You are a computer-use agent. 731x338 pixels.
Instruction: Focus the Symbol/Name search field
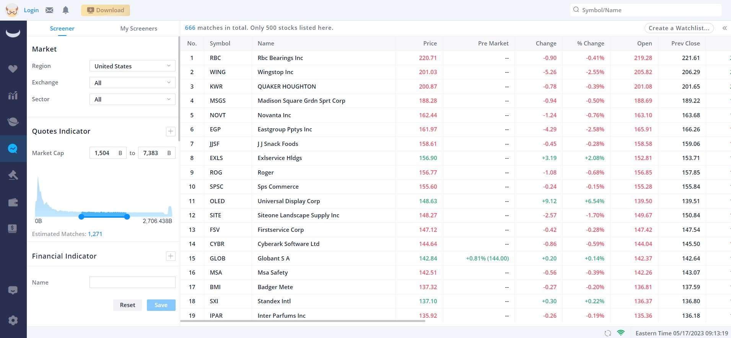click(x=646, y=10)
